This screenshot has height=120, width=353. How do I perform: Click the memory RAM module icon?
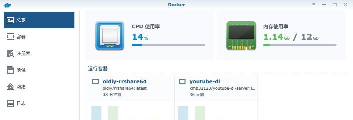(241, 36)
